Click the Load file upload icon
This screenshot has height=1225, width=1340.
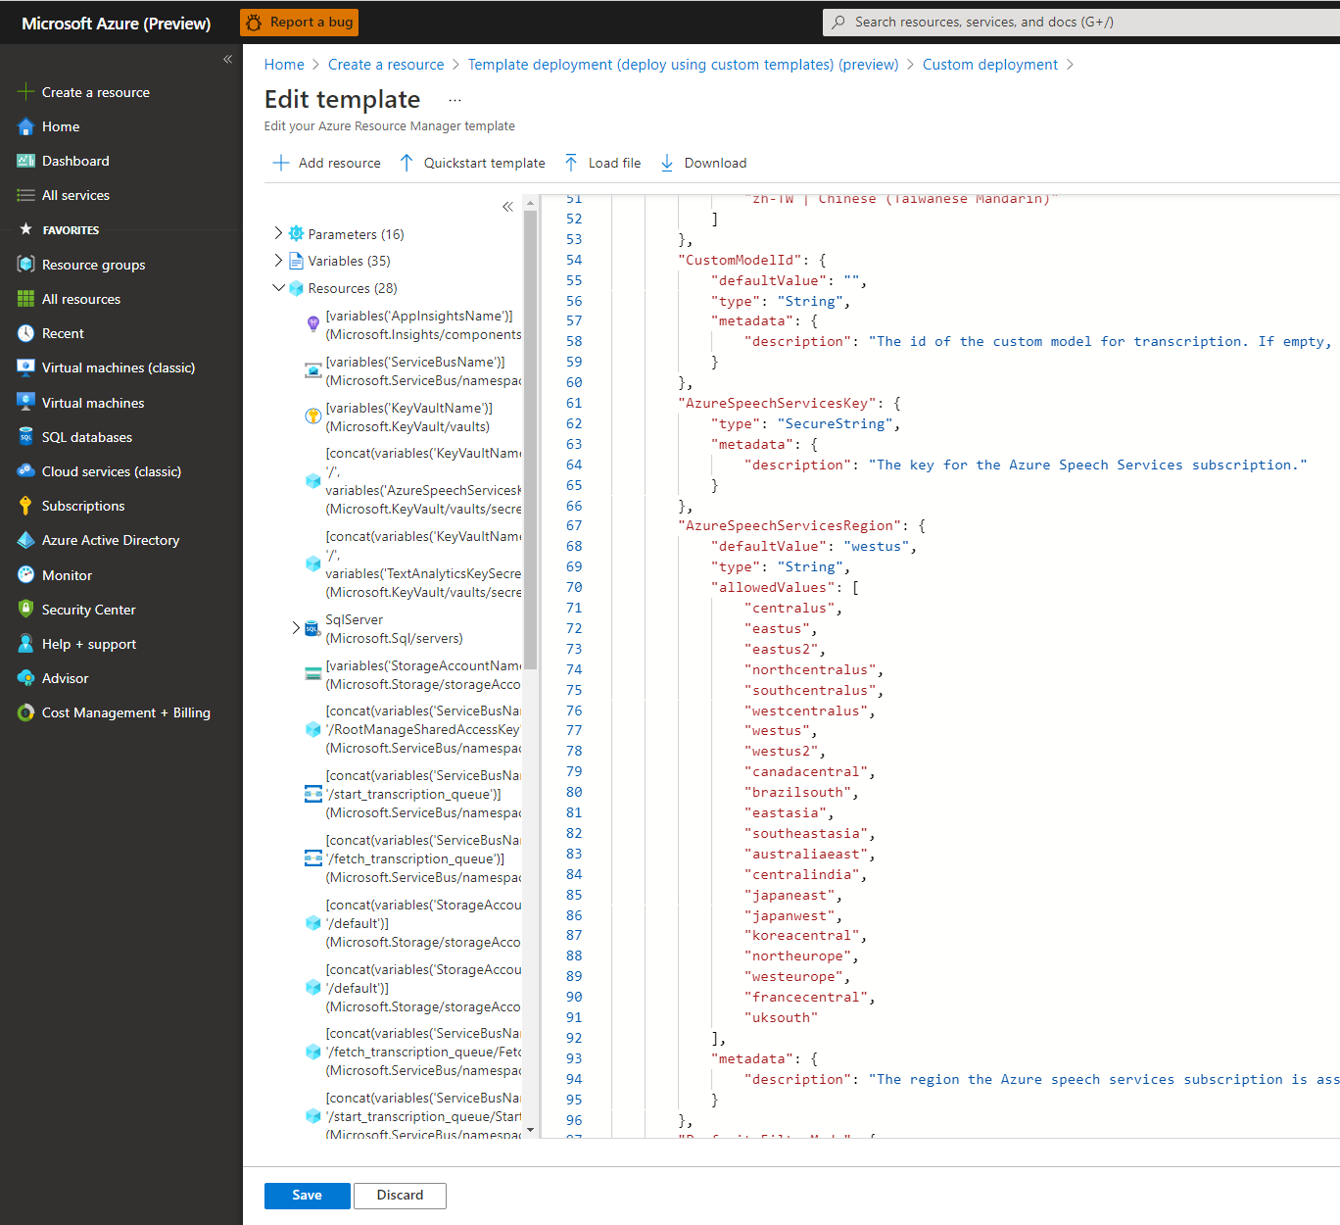(571, 163)
